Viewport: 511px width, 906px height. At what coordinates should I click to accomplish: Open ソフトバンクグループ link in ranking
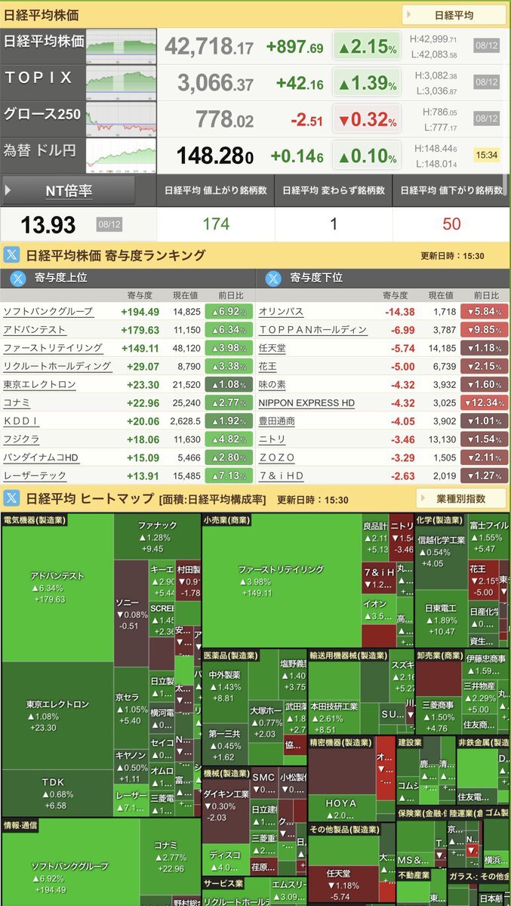click(x=48, y=311)
